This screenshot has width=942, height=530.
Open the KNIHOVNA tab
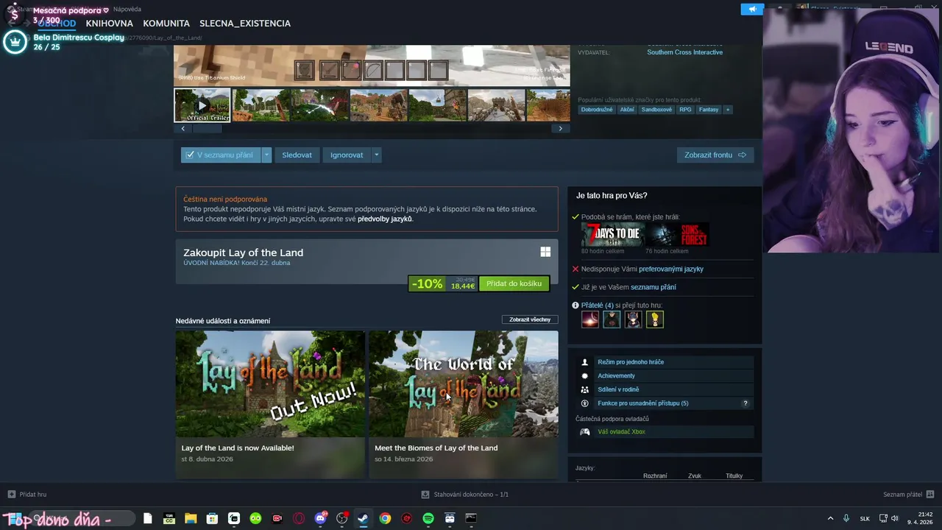click(x=109, y=24)
